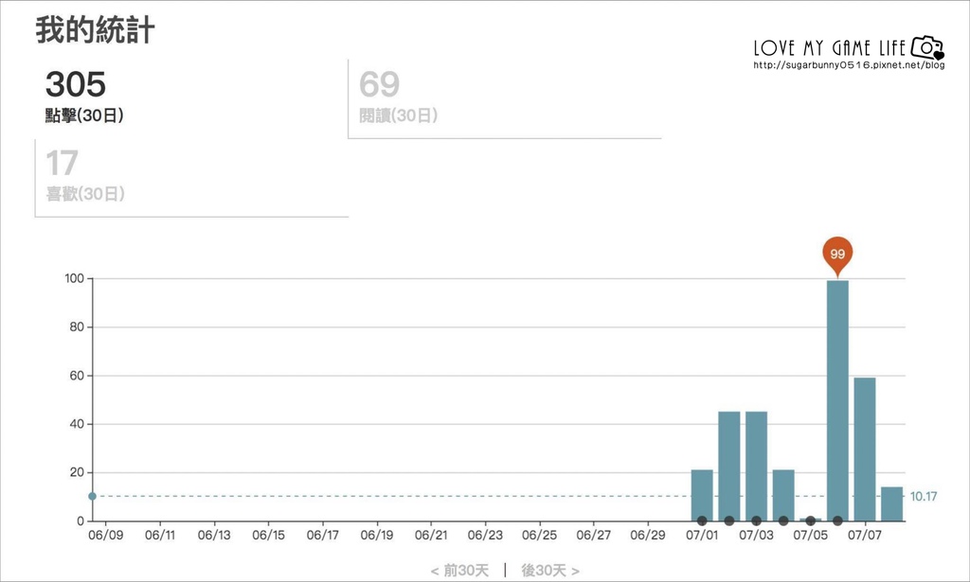This screenshot has width=970, height=582.
Task: Click the black dot under 07/02 bar
Action: 729,520
